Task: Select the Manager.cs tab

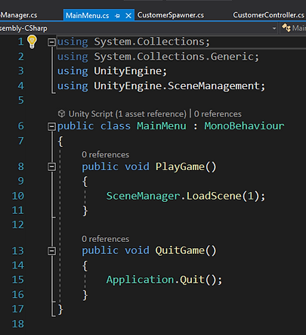Action: [19, 15]
